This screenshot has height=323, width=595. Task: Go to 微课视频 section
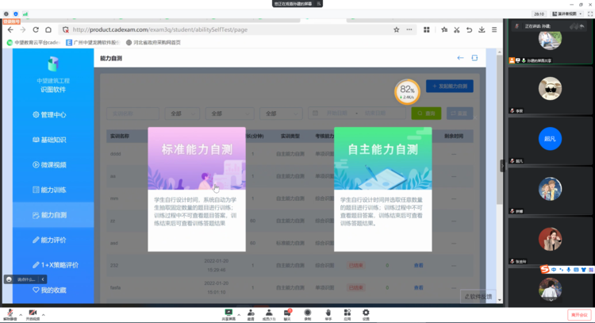click(53, 165)
